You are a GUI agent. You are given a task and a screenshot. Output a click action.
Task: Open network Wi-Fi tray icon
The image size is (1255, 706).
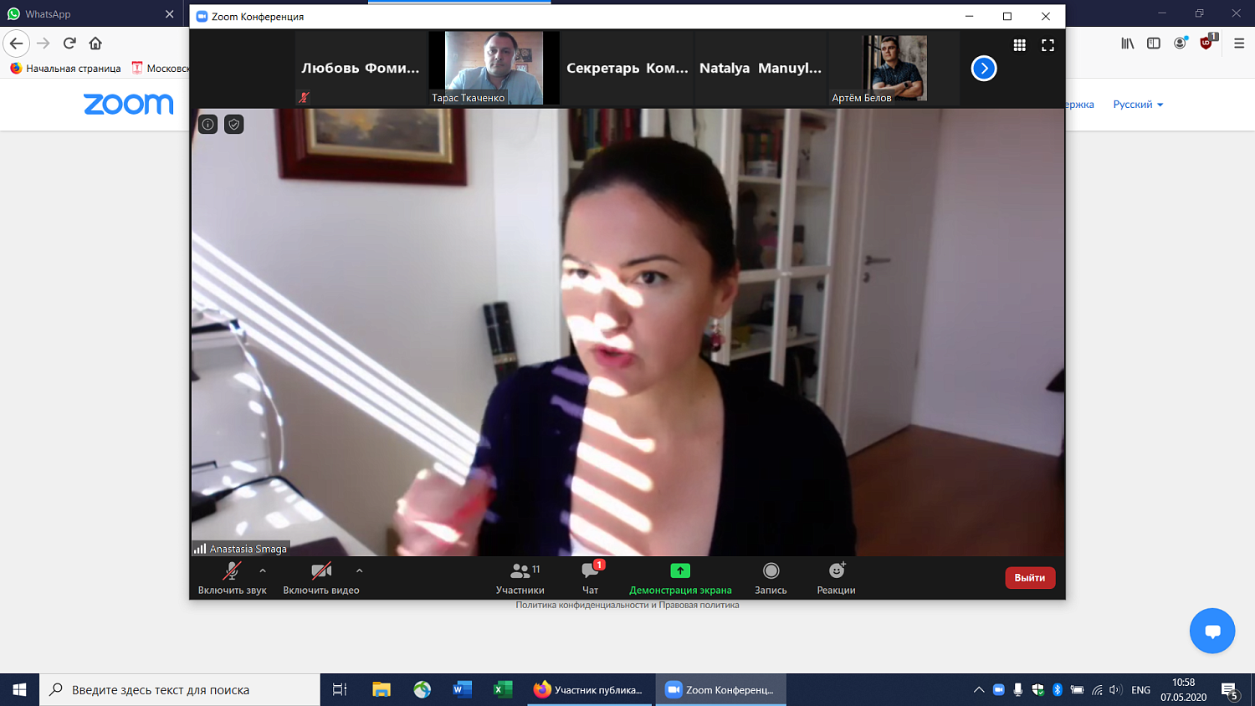[1097, 690]
